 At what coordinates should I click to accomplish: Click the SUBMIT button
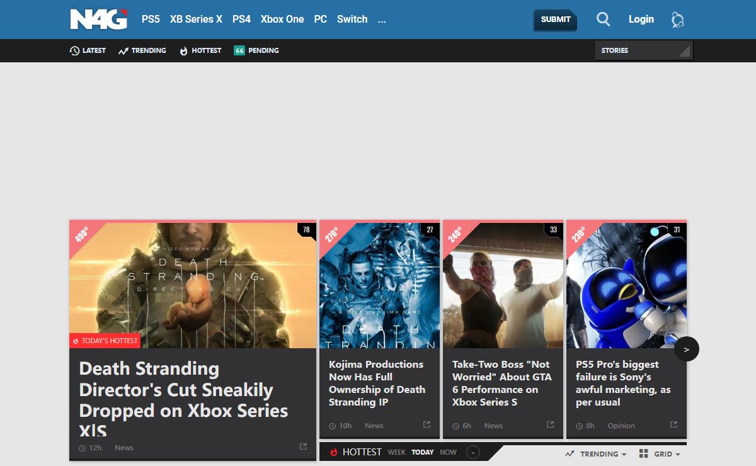pyautogui.click(x=555, y=20)
